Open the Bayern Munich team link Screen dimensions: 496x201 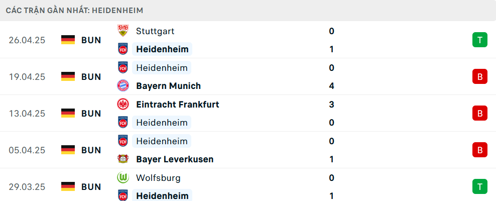coord(168,86)
